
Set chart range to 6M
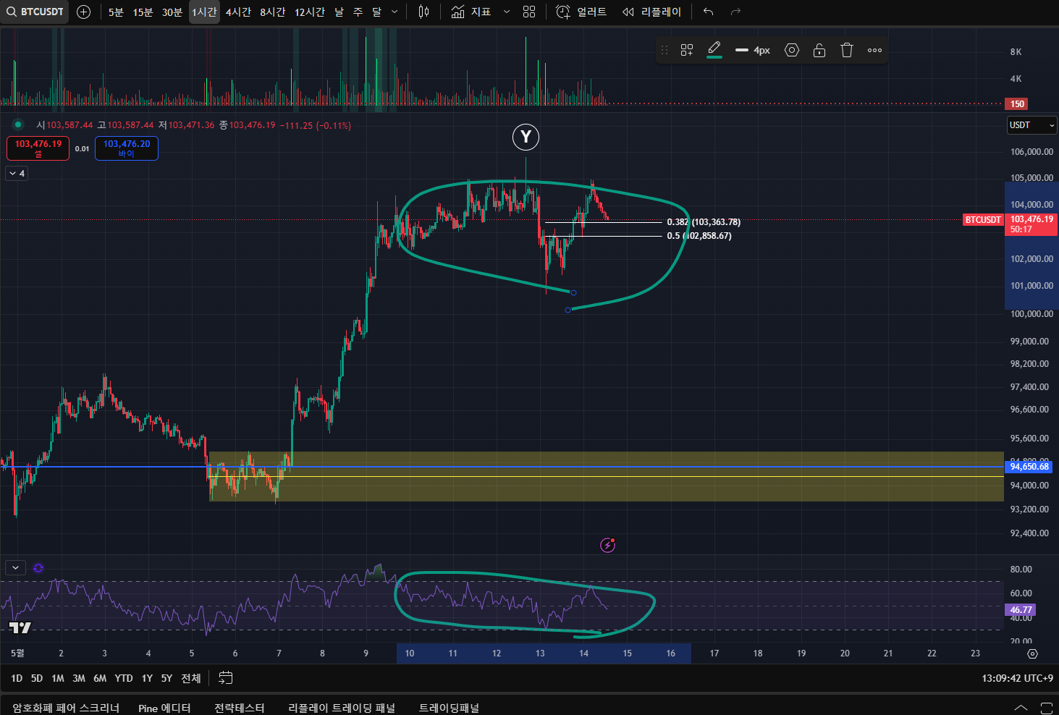coord(100,678)
